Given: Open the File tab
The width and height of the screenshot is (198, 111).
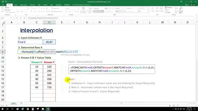Looking at the screenshot, I should point(3,5).
